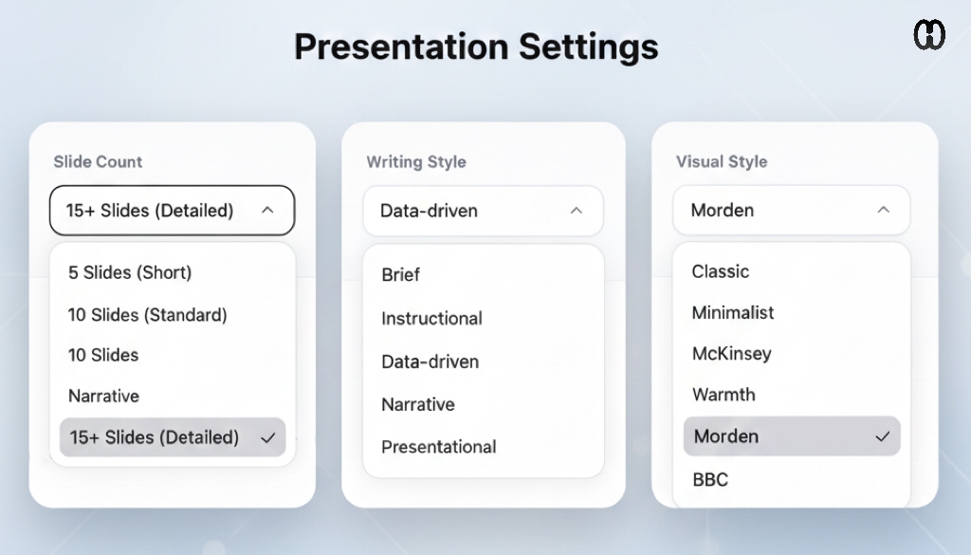Select the Warmth visual style

coord(724,395)
